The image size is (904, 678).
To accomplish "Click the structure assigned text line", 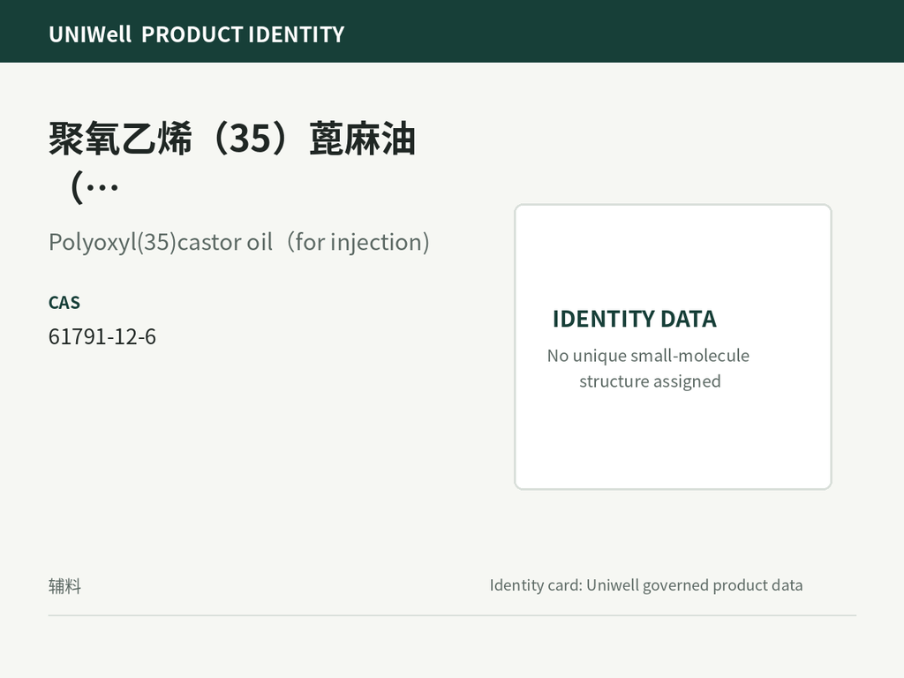I will tap(650, 381).
